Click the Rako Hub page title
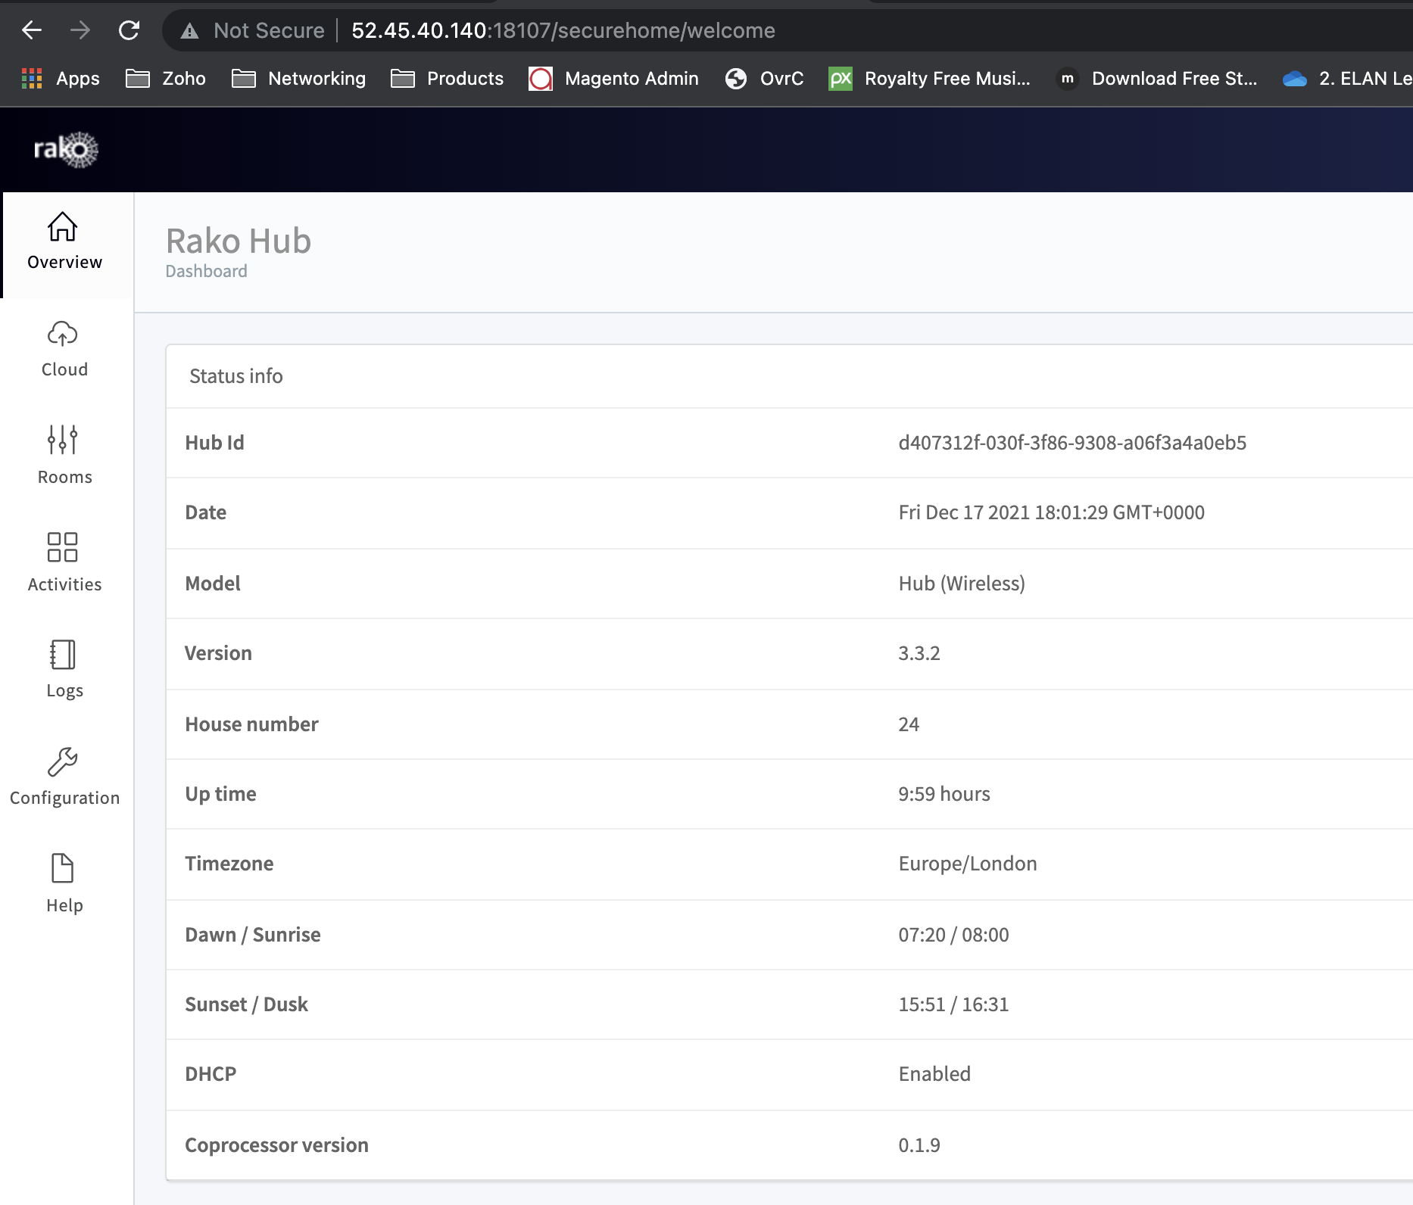 (239, 241)
